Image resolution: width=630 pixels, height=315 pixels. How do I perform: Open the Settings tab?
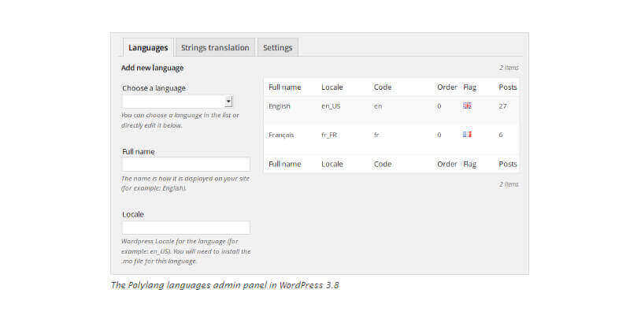(x=278, y=47)
